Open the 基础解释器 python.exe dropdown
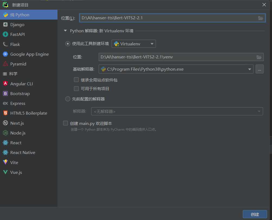272x220 pixels. (x=176, y=69)
